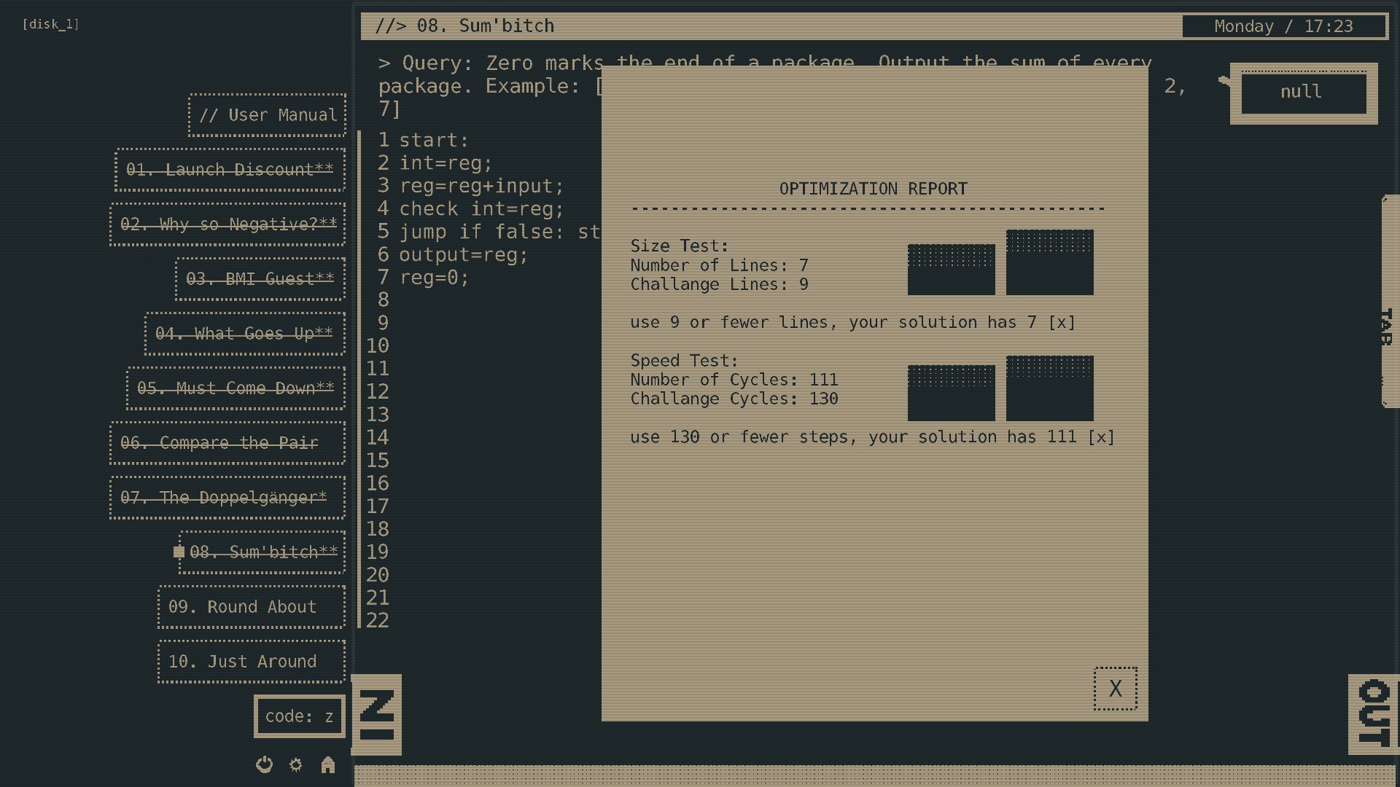Open the IN panel tab

(x=377, y=715)
